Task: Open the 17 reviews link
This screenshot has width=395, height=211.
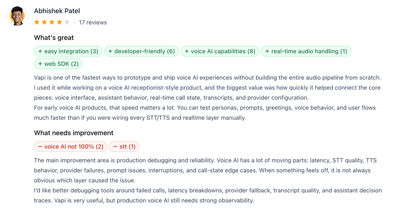Action: [x=93, y=23]
